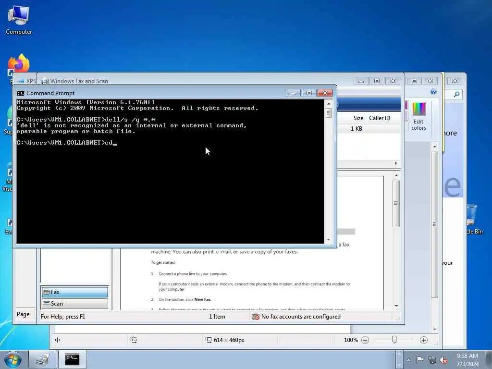Screen dimensions: 492x369
Task: Sort faxes by the Caller ID column header
Action: [380, 118]
